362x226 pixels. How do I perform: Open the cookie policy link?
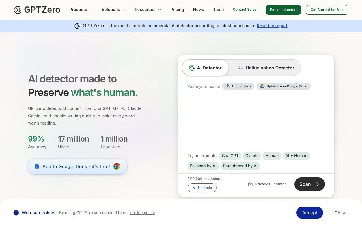pos(143,213)
